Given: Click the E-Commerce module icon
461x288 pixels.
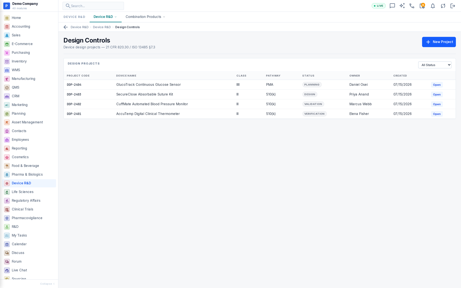Looking at the screenshot, I should pos(7,44).
